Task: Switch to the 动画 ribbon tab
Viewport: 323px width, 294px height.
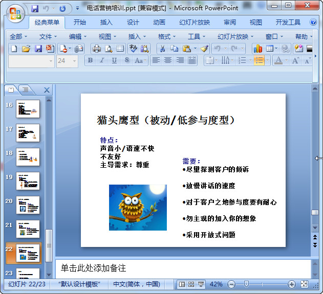Action: [x=159, y=22]
